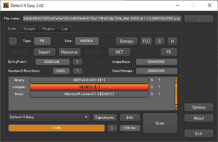Open the Signatures window
The height and width of the screenshot is (142, 218).
click(105, 118)
